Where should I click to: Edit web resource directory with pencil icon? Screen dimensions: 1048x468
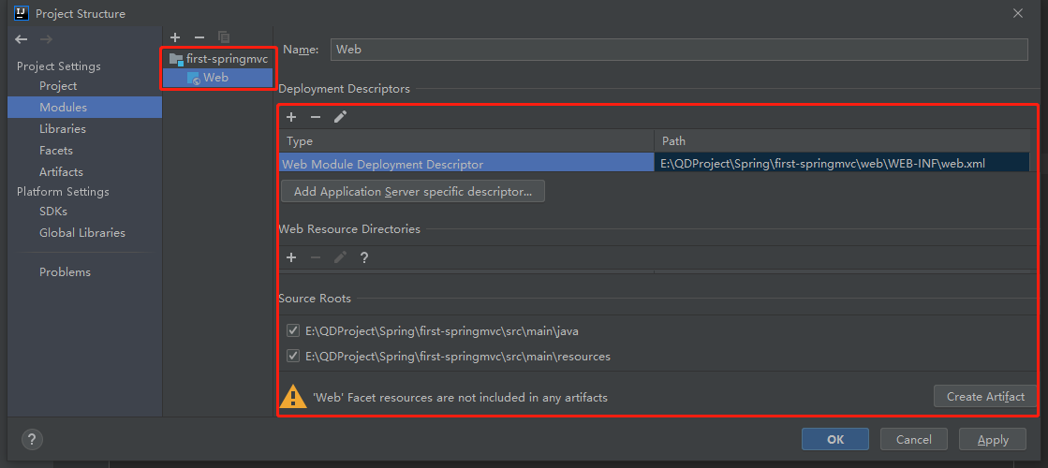point(340,257)
